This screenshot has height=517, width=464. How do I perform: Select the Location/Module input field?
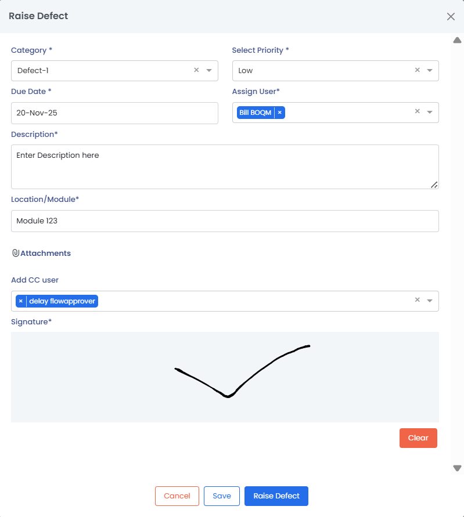coord(225,221)
